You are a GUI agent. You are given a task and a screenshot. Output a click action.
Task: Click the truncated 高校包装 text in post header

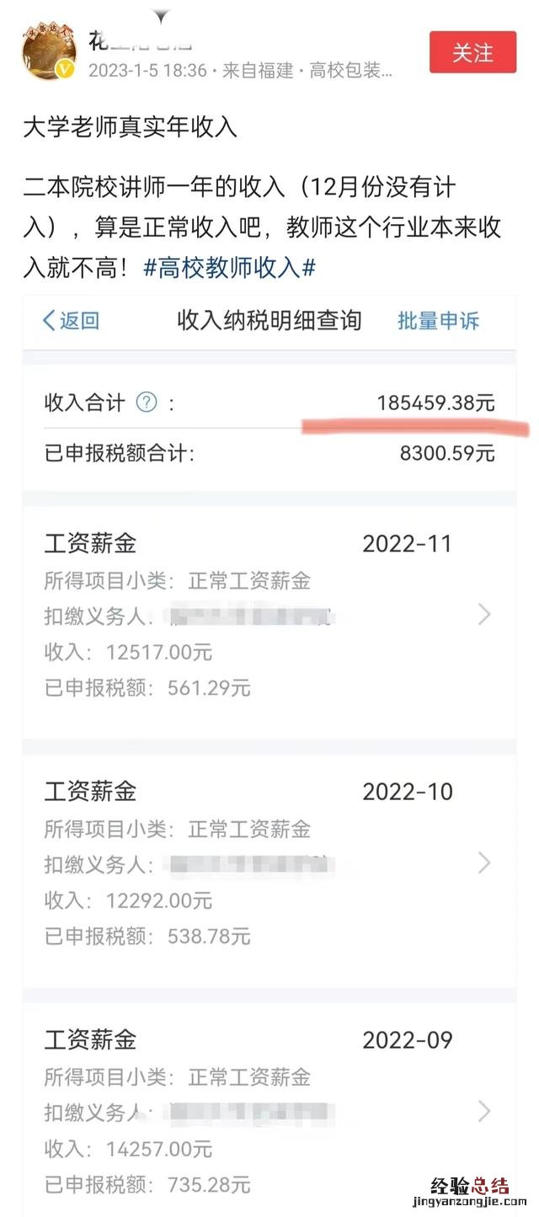(350, 71)
